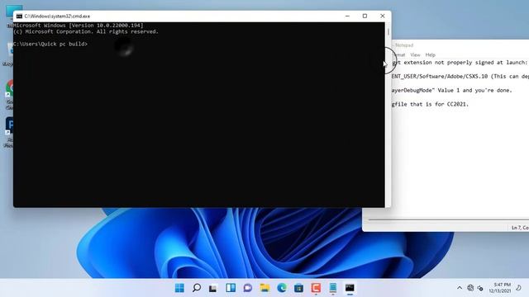Show hidden system tray icons
529x297 pixels.
click(x=460, y=288)
